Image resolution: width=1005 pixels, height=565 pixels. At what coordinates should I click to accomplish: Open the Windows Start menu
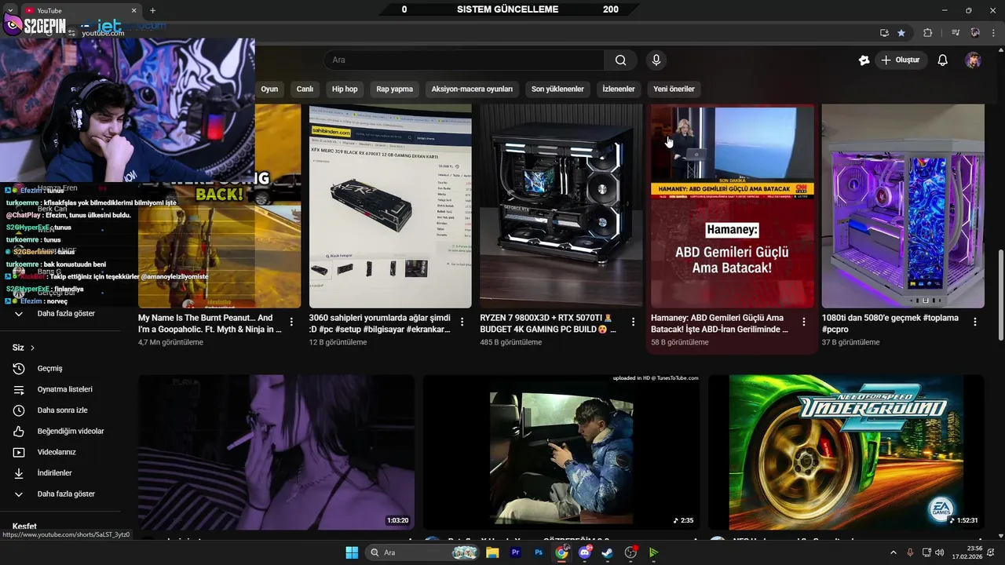[352, 552]
